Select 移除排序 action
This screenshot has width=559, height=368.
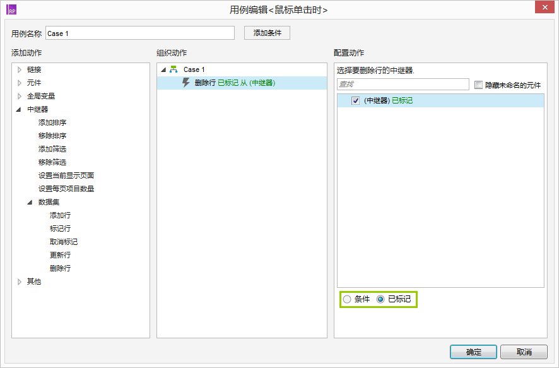(x=52, y=136)
